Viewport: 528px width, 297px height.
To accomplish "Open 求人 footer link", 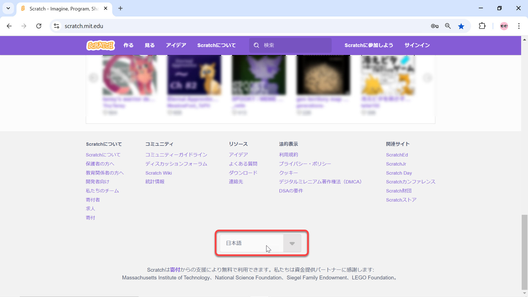I will click(90, 209).
